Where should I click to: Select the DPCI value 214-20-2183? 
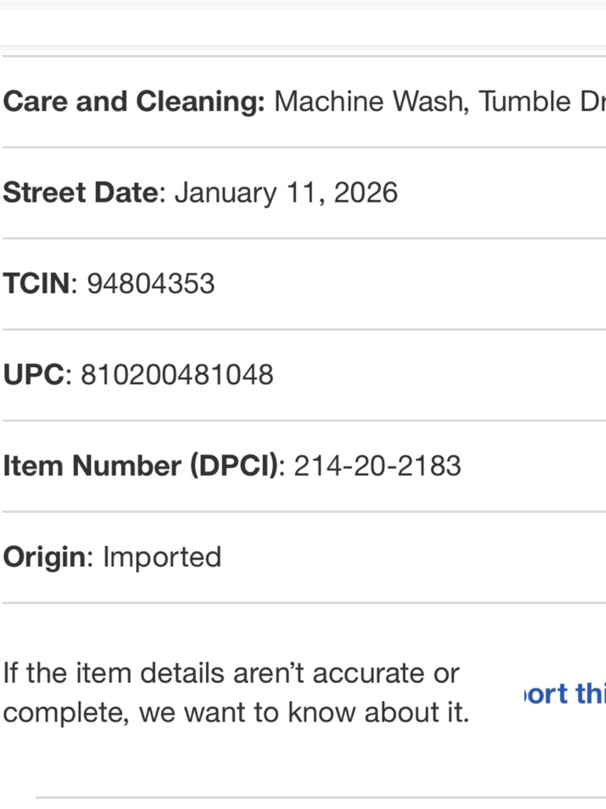point(377,465)
